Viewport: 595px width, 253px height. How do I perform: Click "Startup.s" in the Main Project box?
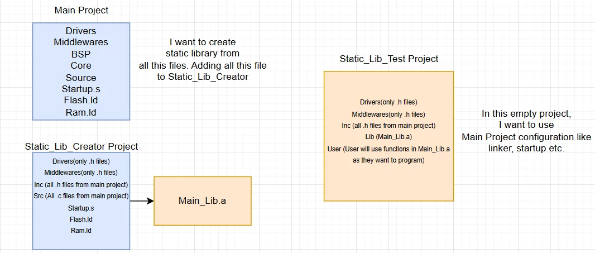tap(81, 90)
